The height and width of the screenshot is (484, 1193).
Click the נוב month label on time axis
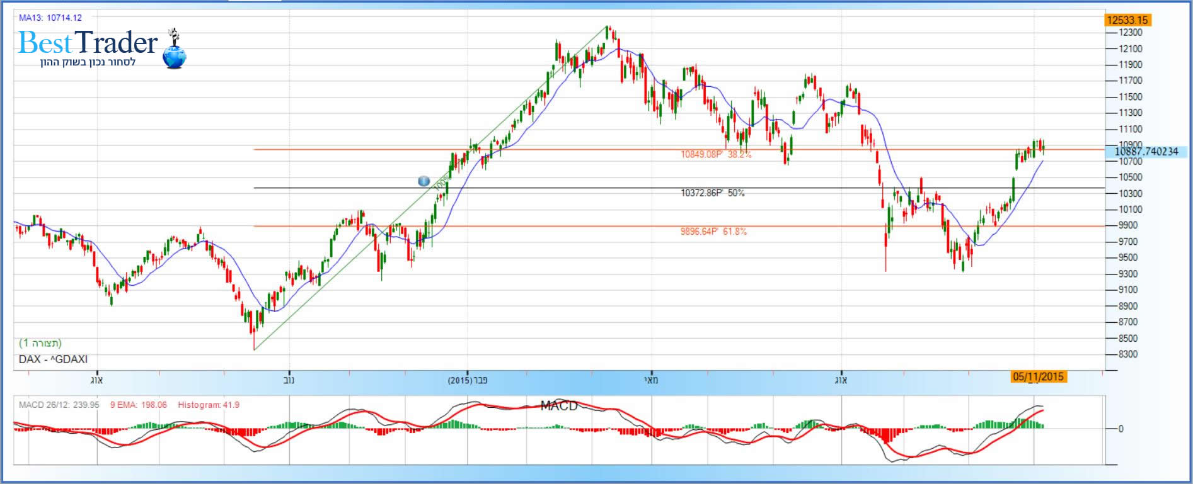point(289,380)
